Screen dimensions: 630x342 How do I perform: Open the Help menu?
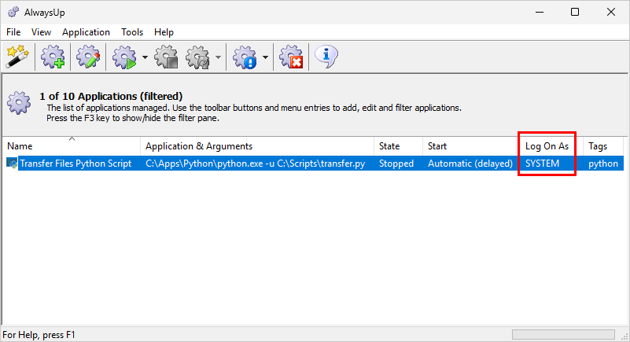coord(164,32)
